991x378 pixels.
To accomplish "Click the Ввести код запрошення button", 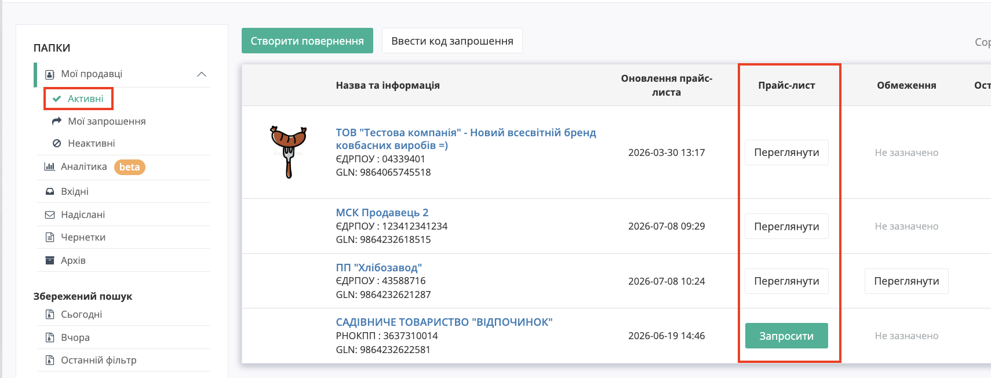I will click(x=452, y=41).
